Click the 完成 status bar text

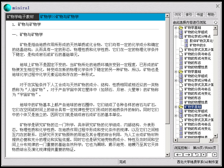click(122, 162)
